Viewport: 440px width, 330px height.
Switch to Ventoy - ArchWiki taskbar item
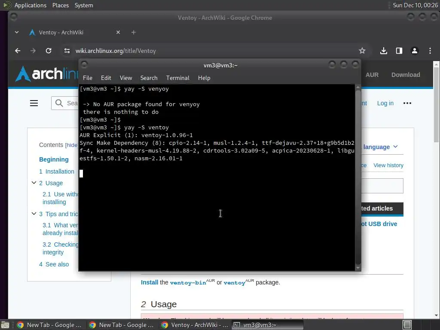tap(196, 325)
